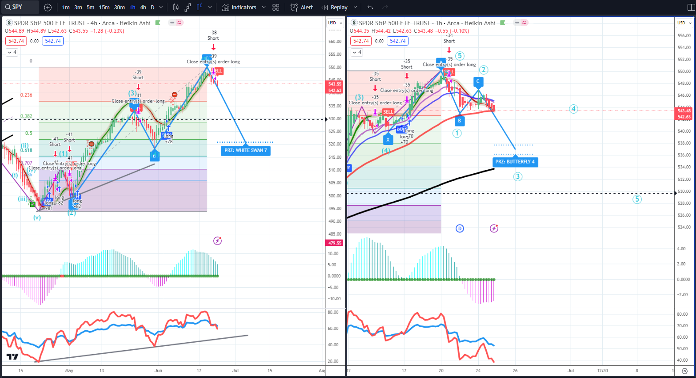
Task: Click the PRZ: WHITE SWAN 7 label
Action: coord(246,150)
